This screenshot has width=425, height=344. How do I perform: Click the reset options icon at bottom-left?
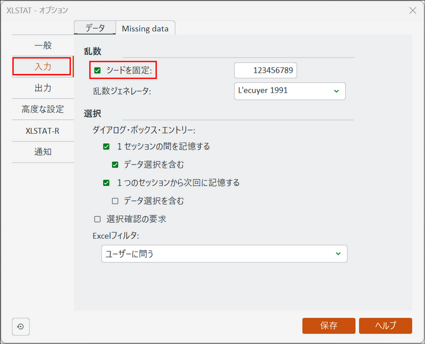20,327
